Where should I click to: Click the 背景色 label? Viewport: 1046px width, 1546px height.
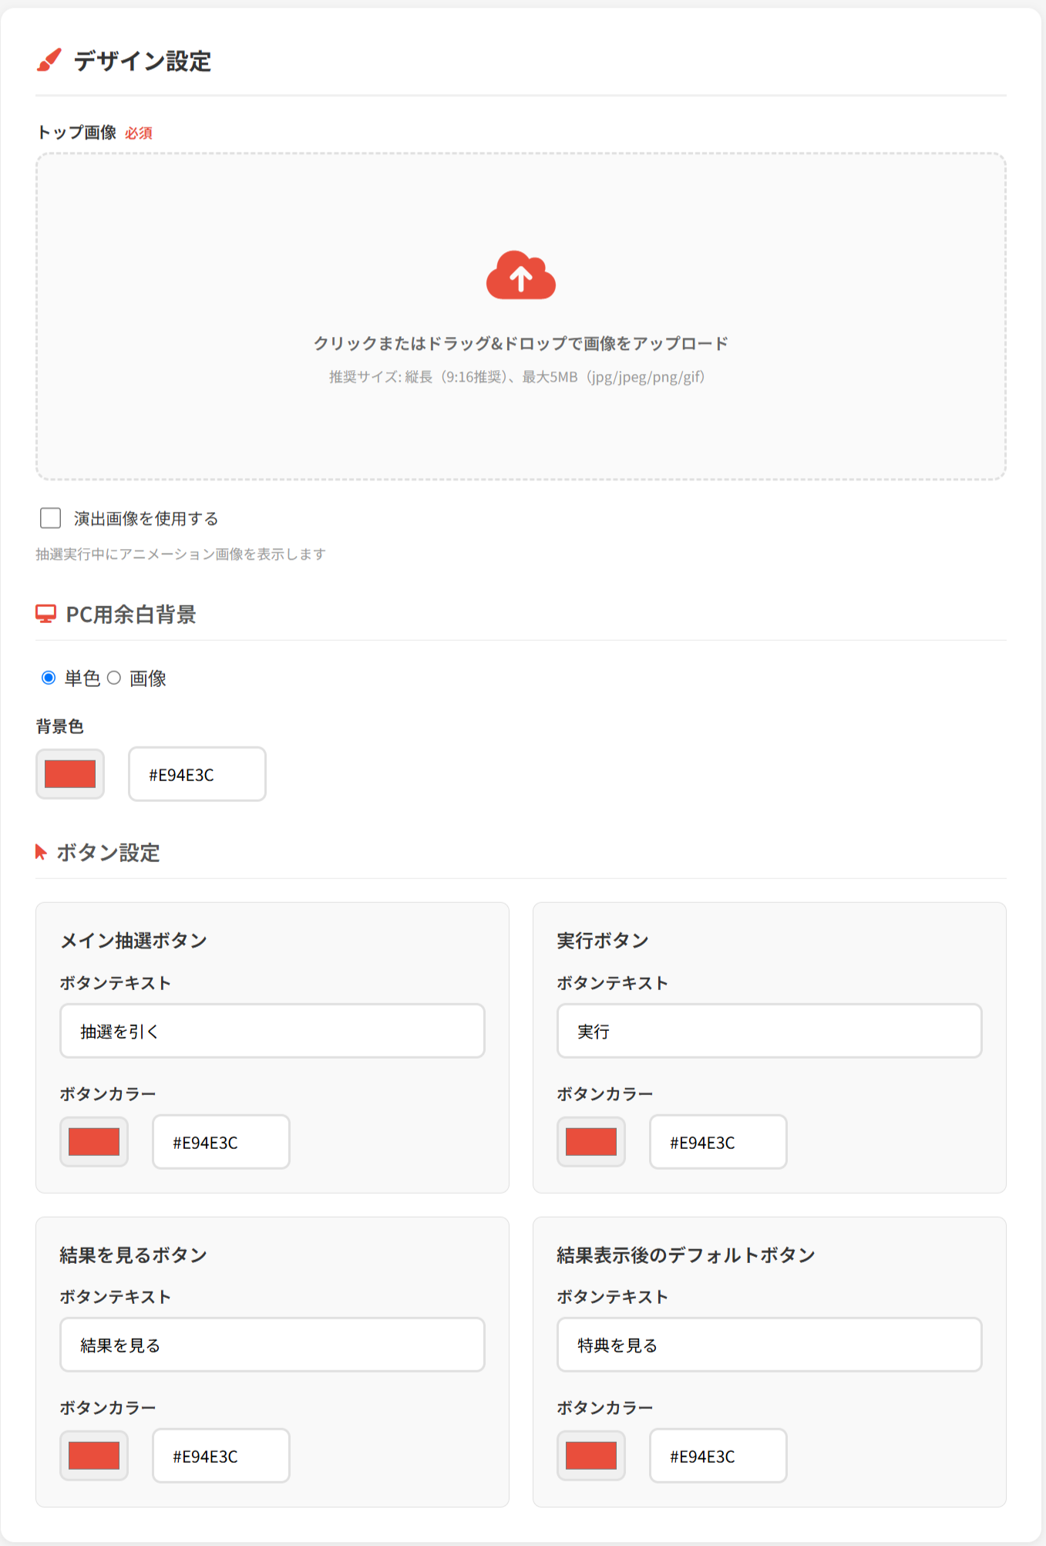pyautogui.click(x=59, y=726)
